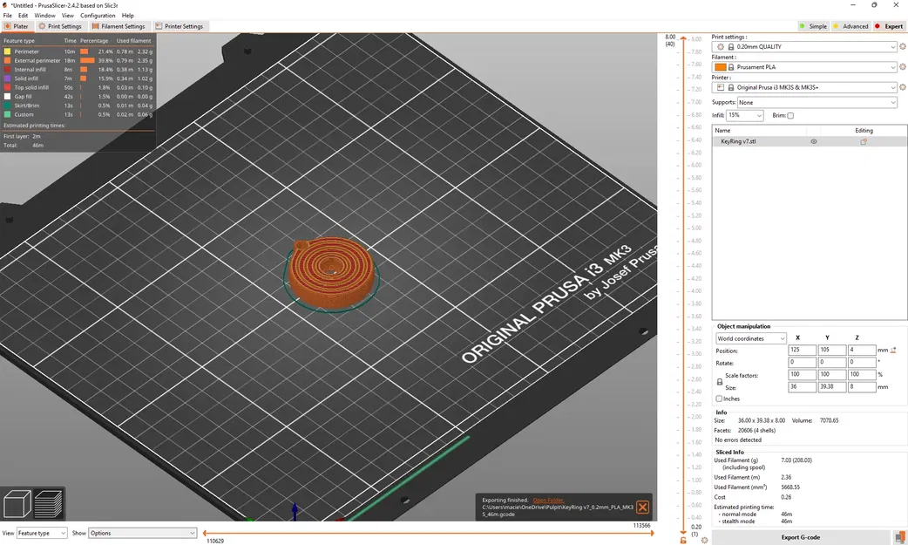The height and width of the screenshot is (545, 908).
Task: Open the View menu
Action: pyautogui.click(x=68, y=16)
